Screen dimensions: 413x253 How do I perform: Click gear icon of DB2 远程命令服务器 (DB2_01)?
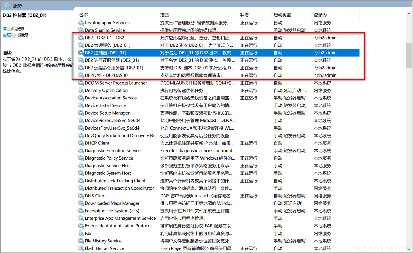tap(81, 68)
